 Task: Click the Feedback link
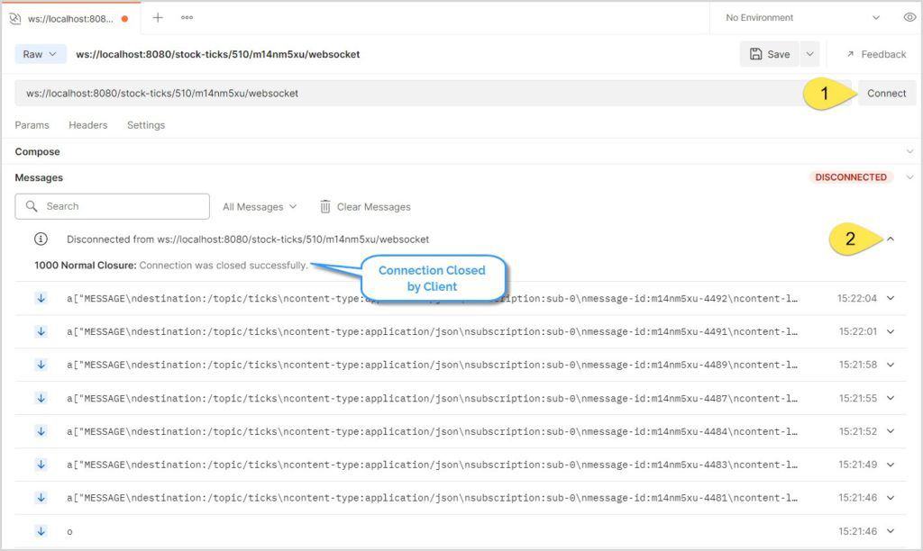click(875, 54)
